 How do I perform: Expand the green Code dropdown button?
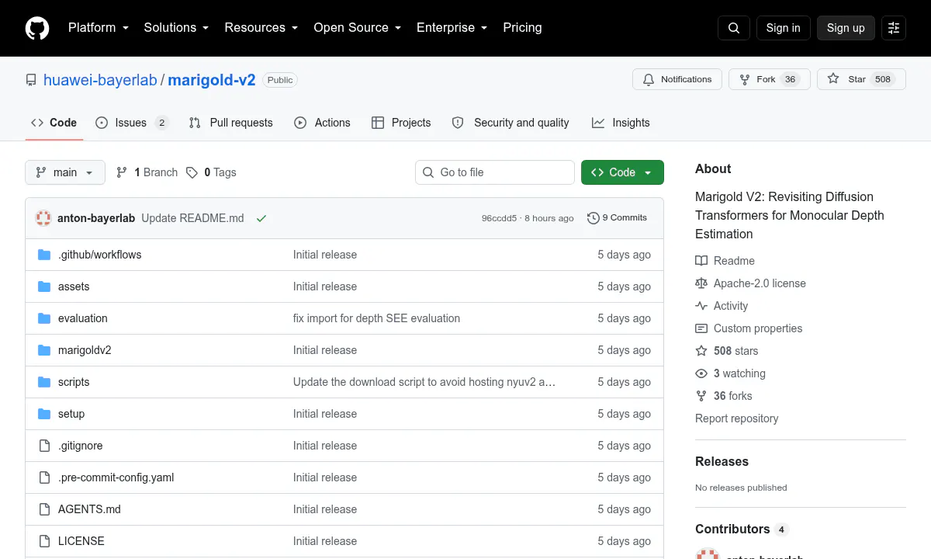622,172
